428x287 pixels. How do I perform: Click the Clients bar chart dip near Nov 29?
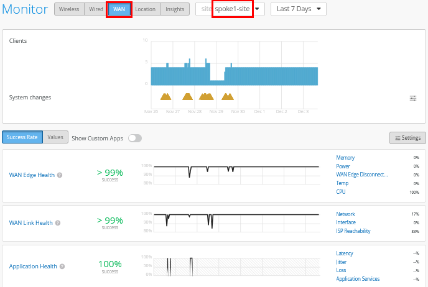[217, 83]
